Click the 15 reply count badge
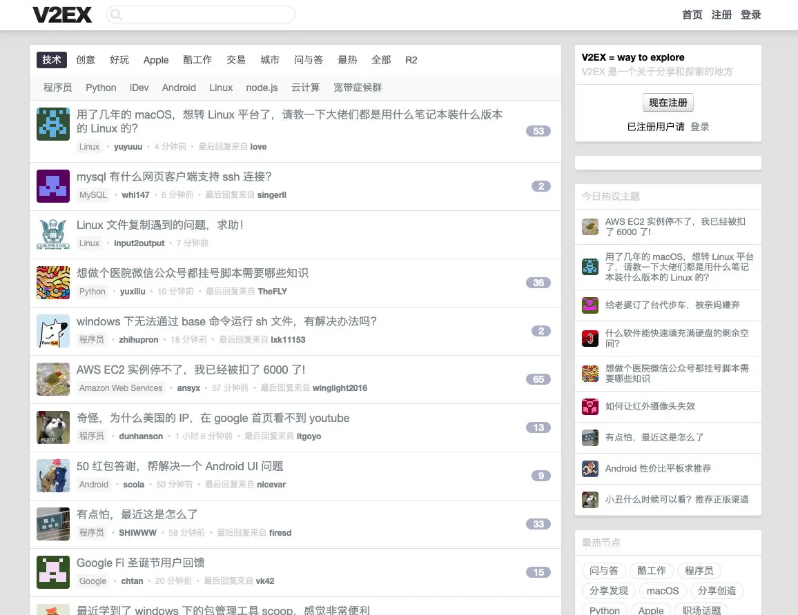The image size is (798, 615). 538,572
